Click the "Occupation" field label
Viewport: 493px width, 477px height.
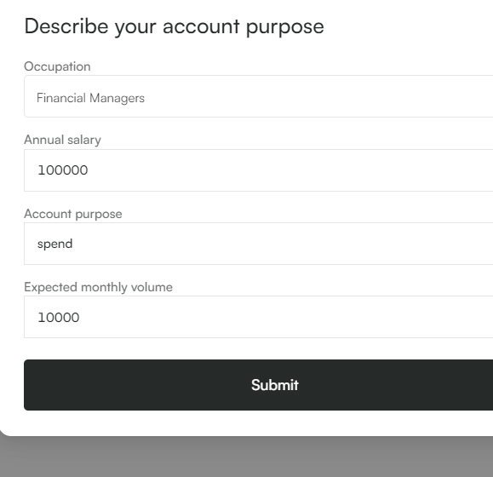pos(57,66)
